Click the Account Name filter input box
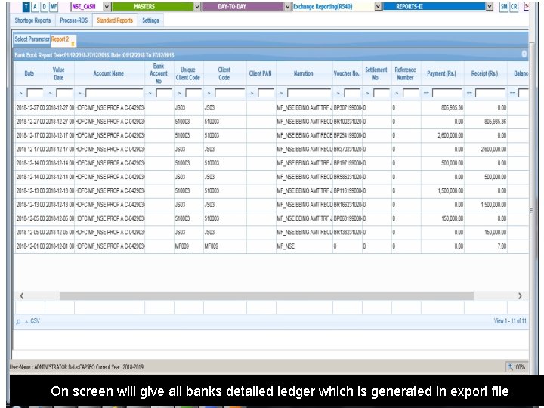 tap(114, 93)
